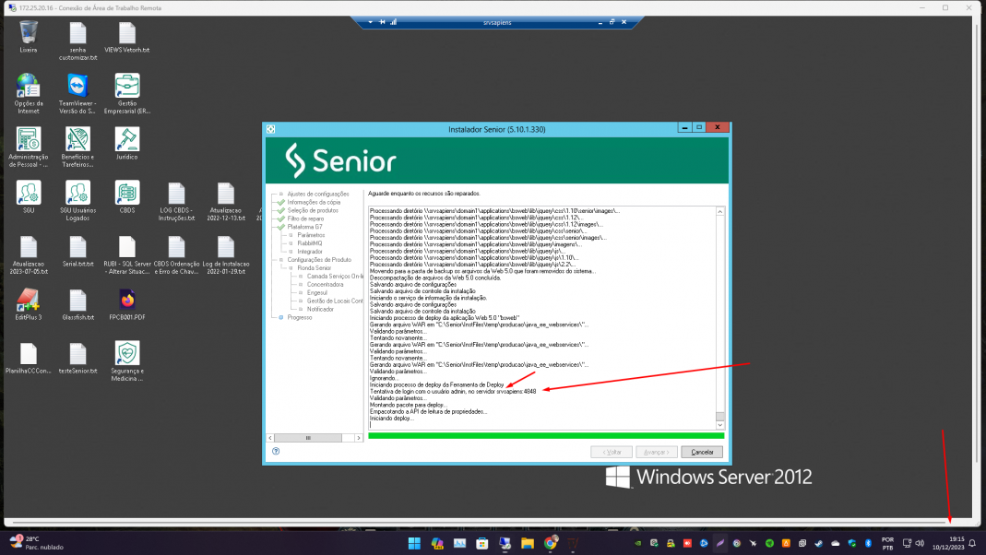Select PlanilhaCCCon desktop file
Screen dimensions: 986x555
29,359
